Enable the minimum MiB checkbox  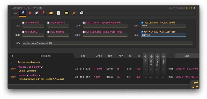pyautogui.click(x=23, y=23)
